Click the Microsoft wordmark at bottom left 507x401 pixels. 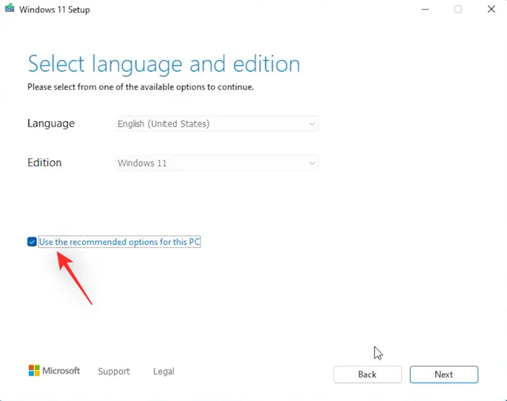click(x=60, y=371)
